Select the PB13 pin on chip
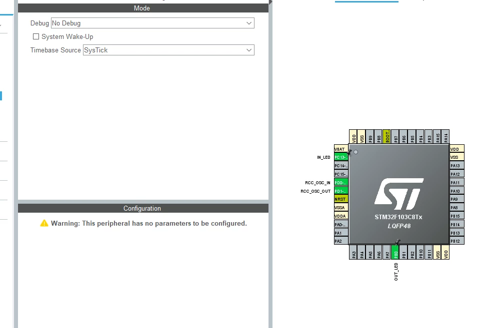 click(457, 233)
